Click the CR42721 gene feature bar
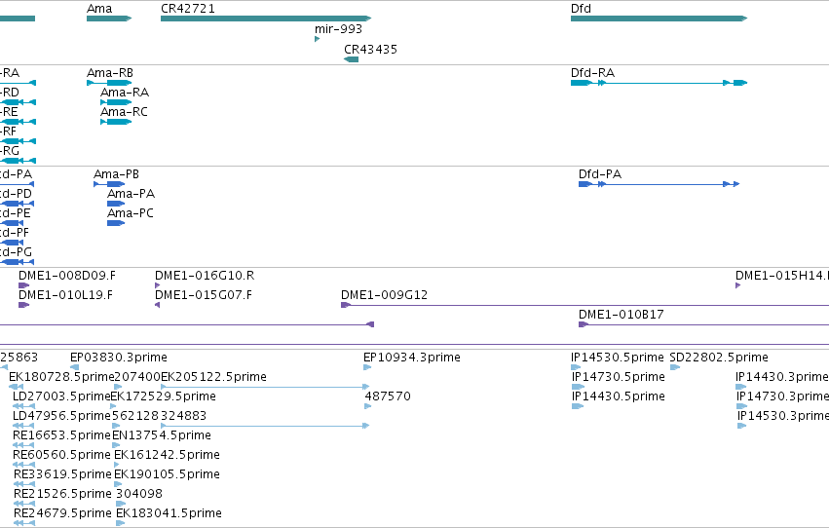829x528 pixels. point(266,19)
